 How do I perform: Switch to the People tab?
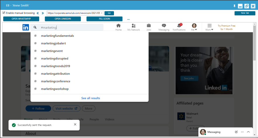[94, 119]
